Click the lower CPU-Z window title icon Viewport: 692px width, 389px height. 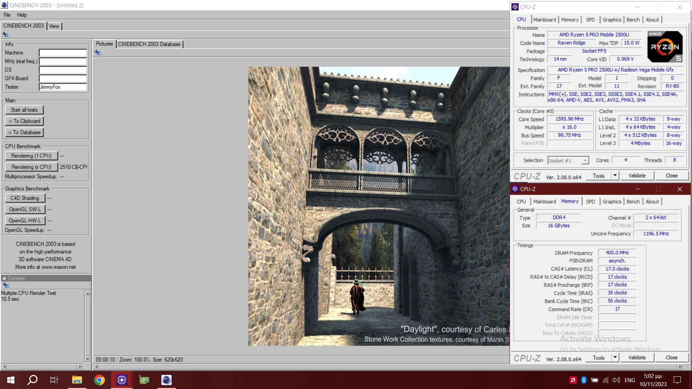(515, 189)
